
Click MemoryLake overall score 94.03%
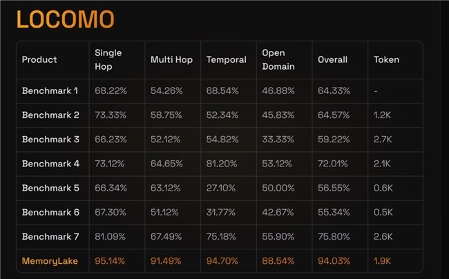coord(334,261)
